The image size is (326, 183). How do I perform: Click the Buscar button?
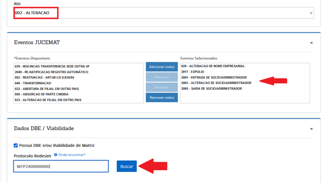pos(127,167)
